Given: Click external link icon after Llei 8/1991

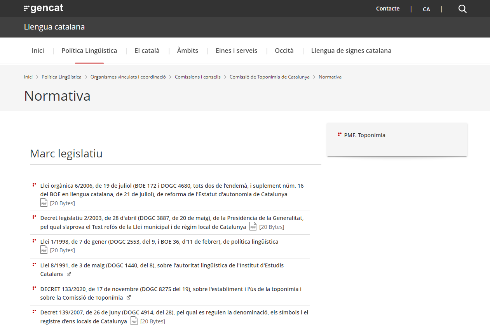Looking at the screenshot, I should coord(69,274).
